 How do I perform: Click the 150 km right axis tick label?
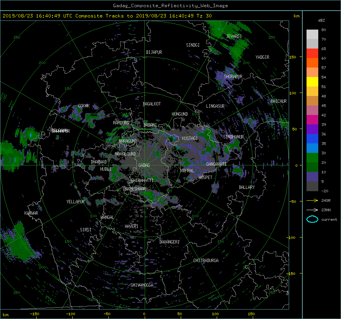click(x=293, y=57)
